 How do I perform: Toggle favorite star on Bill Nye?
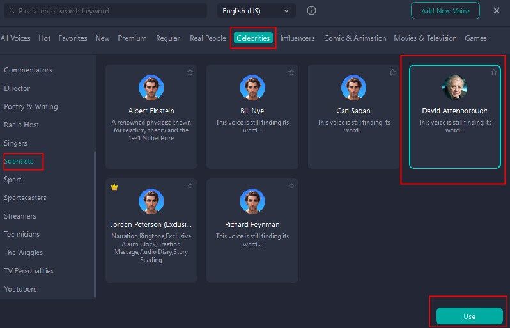click(x=291, y=72)
